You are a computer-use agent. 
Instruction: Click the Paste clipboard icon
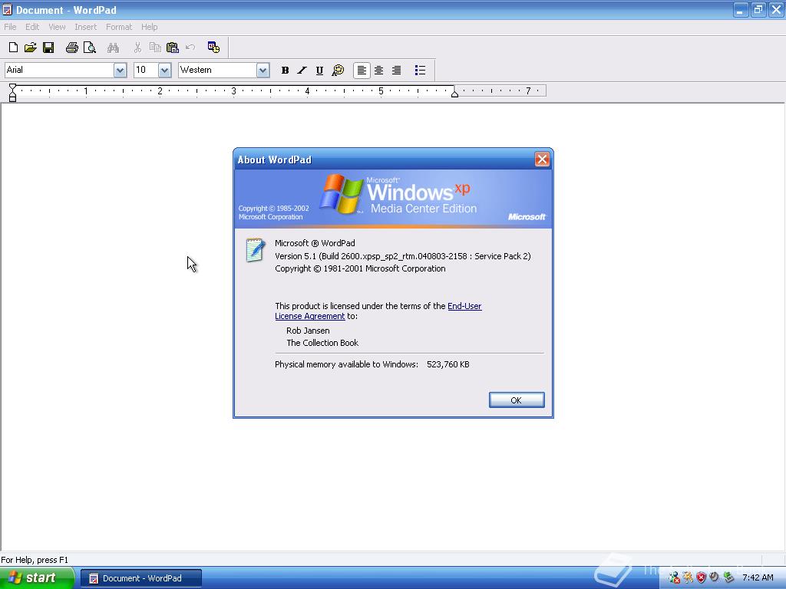click(x=173, y=48)
